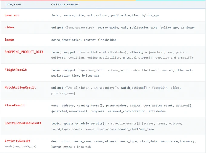Click 'lowest_price + base web' text

(71, 147)
